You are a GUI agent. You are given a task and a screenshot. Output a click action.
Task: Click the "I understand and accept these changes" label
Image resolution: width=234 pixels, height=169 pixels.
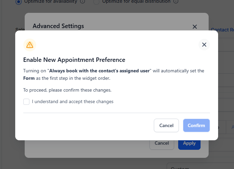click(73, 102)
